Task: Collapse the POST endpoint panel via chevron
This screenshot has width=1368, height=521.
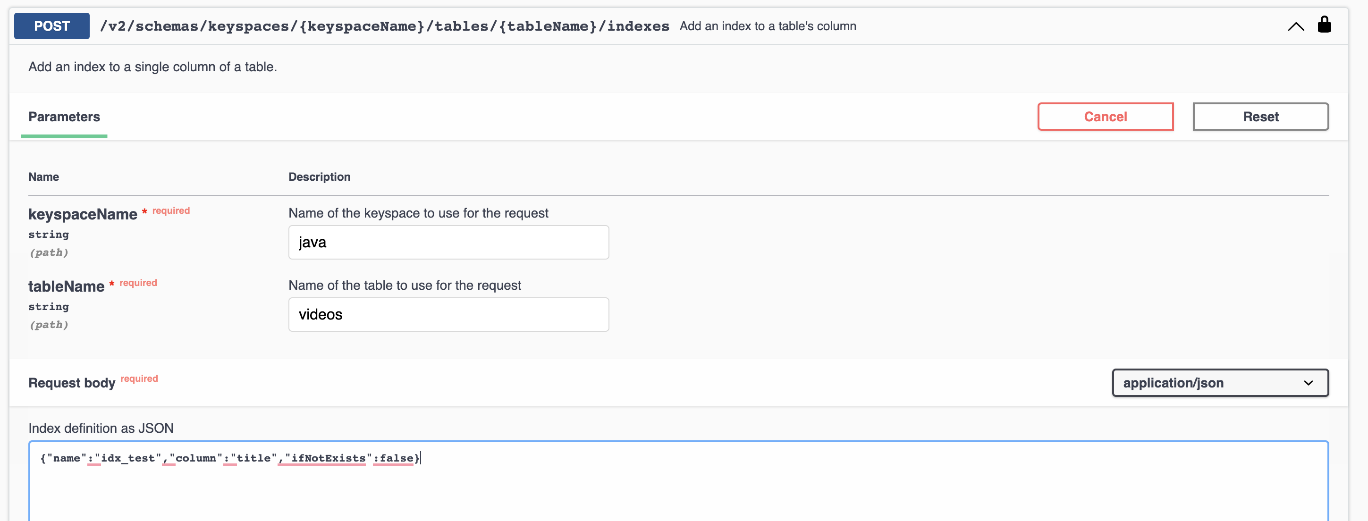Action: click(x=1296, y=26)
